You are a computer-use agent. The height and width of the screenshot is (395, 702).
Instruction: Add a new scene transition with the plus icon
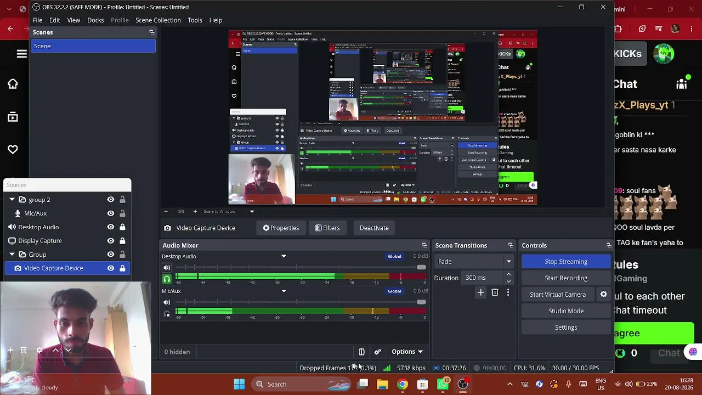[480, 292]
